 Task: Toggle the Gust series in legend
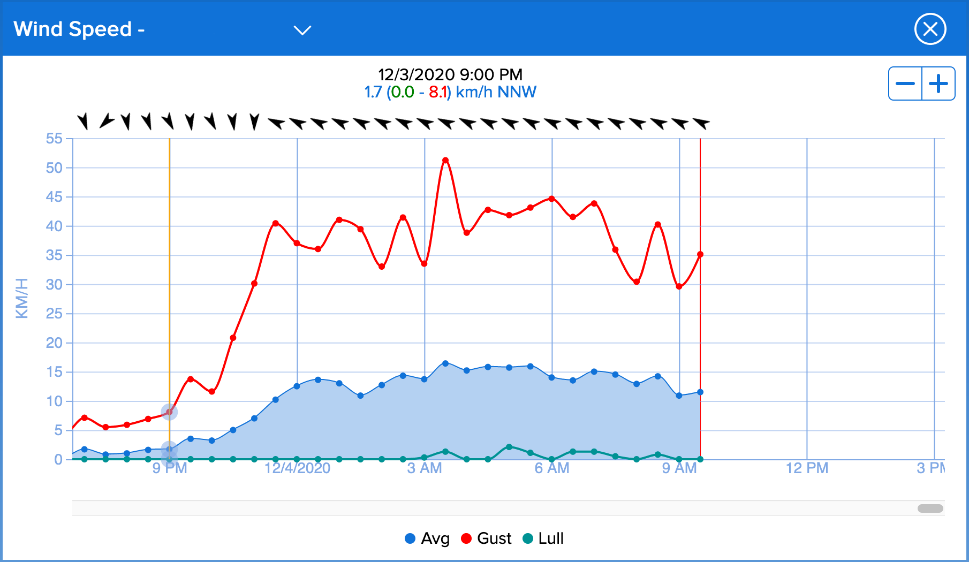coord(486,538)
